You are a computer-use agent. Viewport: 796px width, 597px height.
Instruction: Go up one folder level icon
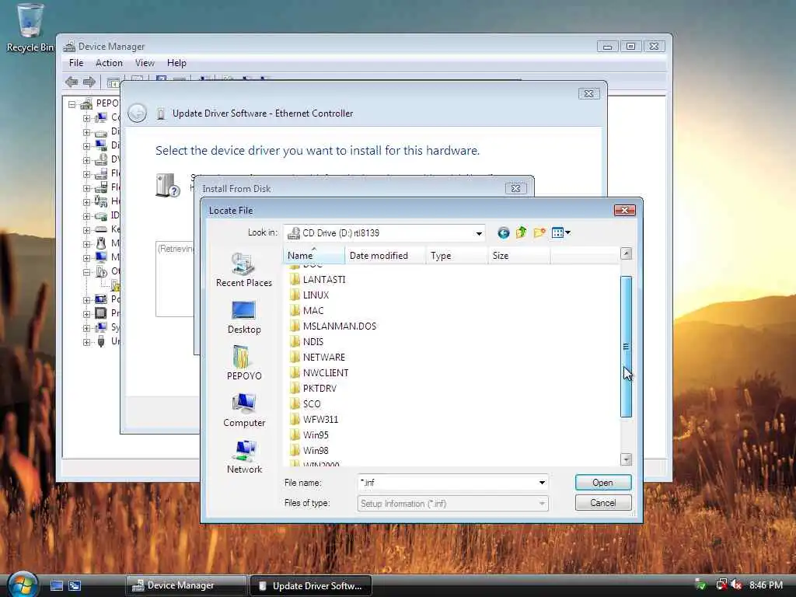click(522, 232)
